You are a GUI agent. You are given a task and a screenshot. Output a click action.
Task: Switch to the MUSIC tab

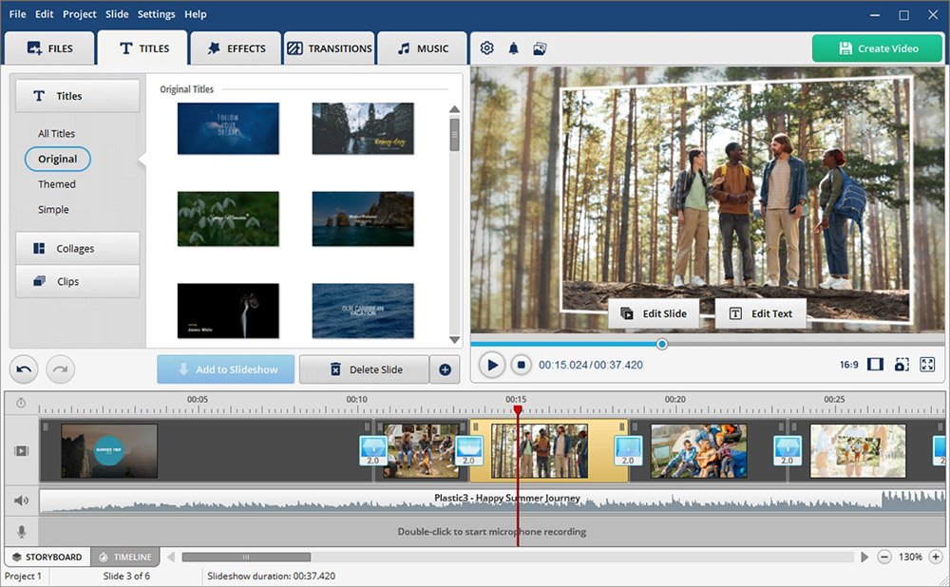pos(423,48)
